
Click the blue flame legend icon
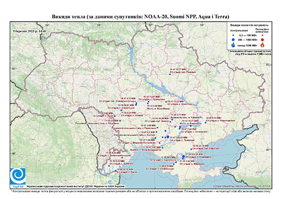233,45
